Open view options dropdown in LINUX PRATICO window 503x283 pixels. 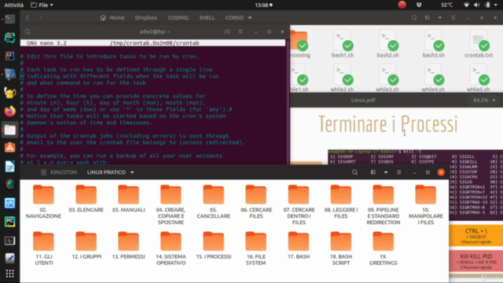(386, 172)
